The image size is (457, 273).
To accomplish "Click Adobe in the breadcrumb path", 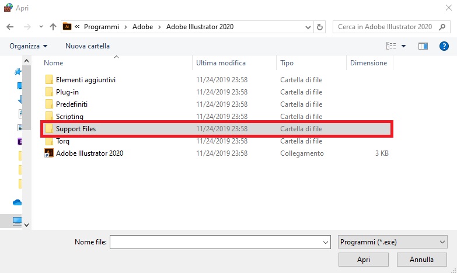I will [142, 27].
